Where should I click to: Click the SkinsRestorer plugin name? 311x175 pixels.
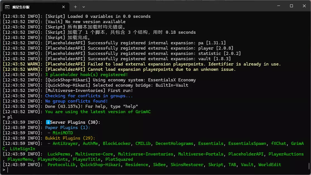[187, 165]
